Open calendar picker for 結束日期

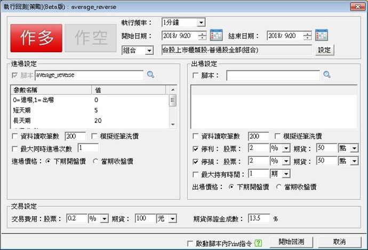(321, 36)
